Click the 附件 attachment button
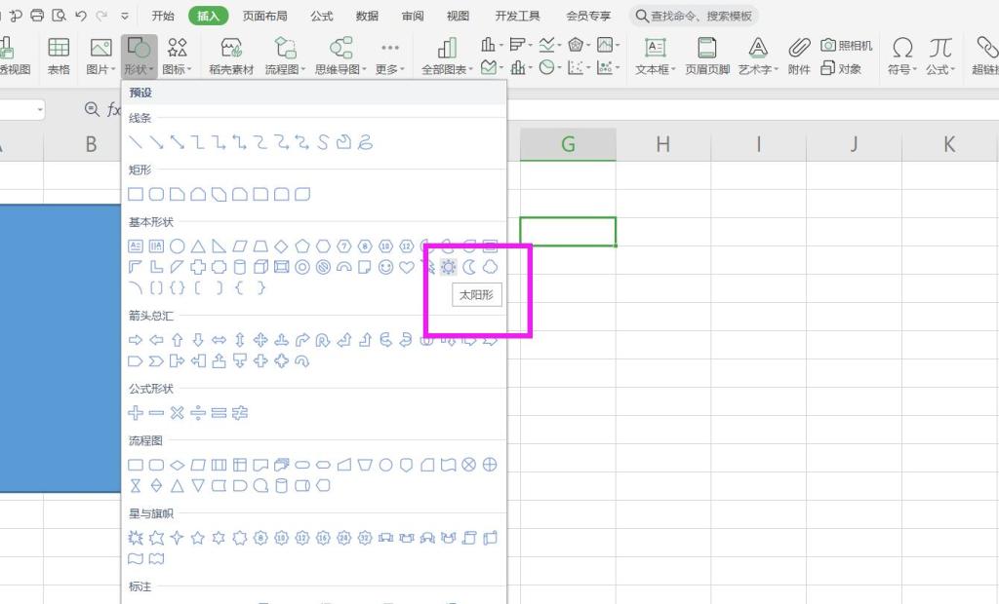This screenshot has width=999, height=604. click(799, 57)
